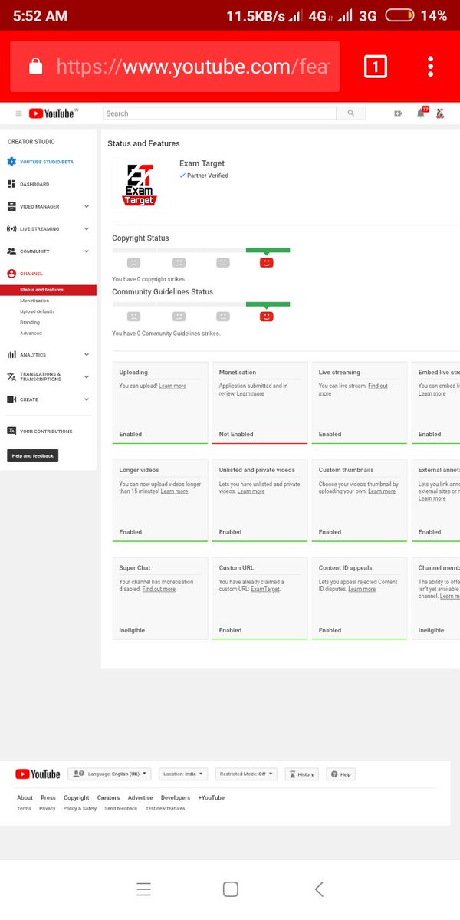Open the Language: English (UK) dropdown
This screenshot has width=460, height=920.
110,774
